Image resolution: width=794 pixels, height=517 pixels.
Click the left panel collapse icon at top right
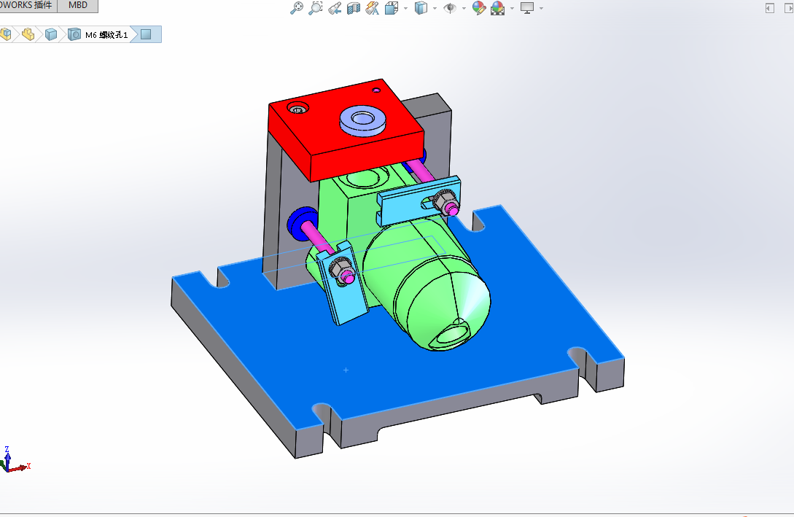770,8
